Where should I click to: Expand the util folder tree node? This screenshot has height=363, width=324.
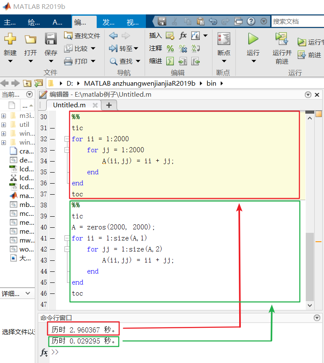point(4,125)
